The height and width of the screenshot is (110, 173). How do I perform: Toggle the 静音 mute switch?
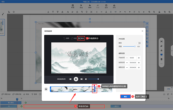click(x=139, y=43)
